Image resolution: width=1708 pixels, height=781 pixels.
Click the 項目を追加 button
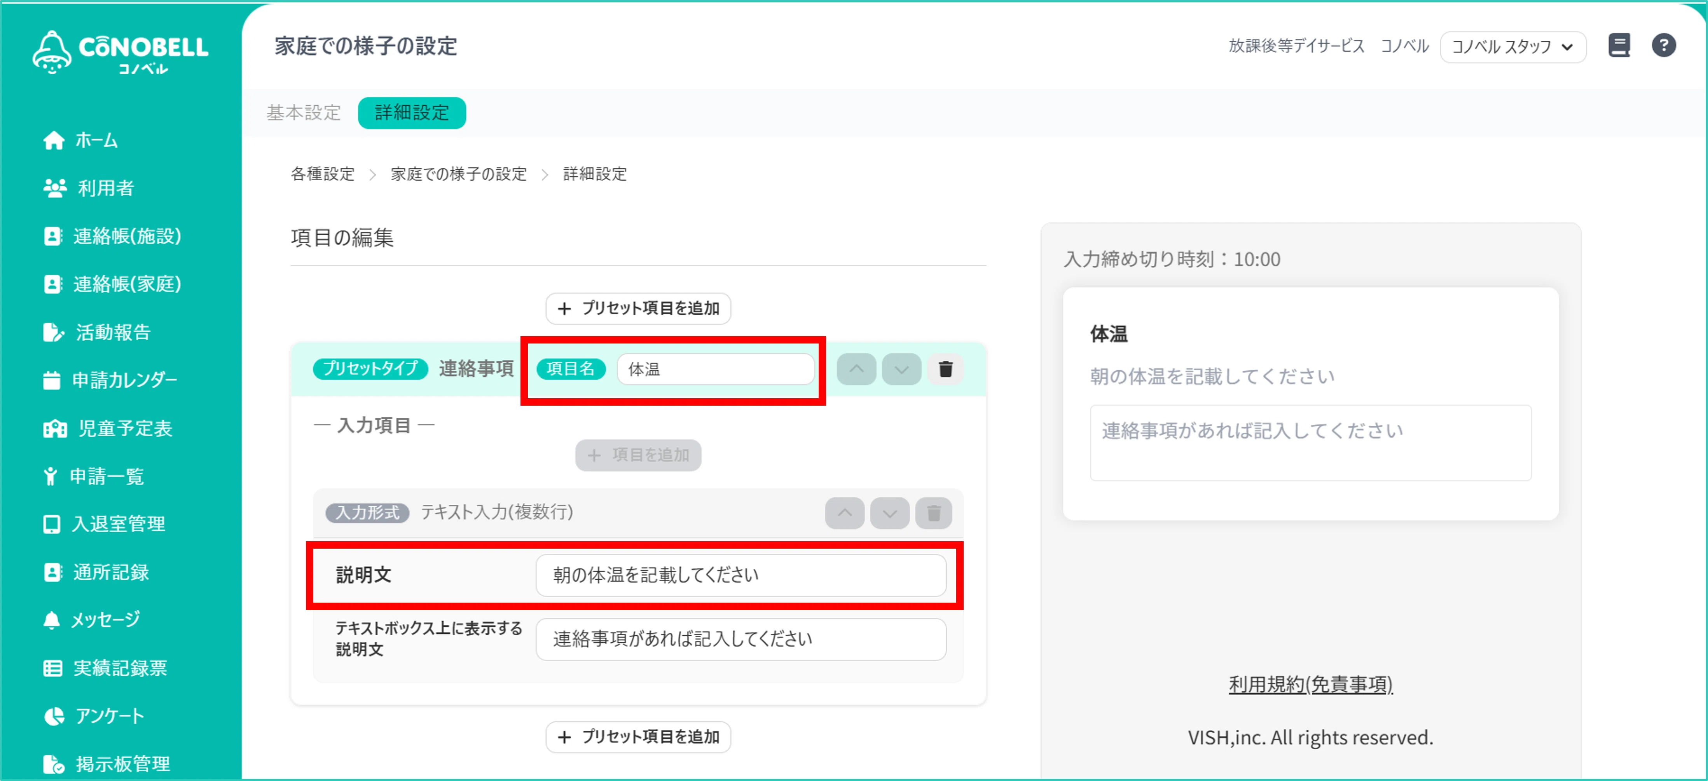(638, 455)
